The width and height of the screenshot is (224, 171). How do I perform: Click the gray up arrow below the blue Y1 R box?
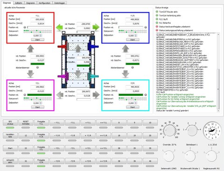point(126,49)
